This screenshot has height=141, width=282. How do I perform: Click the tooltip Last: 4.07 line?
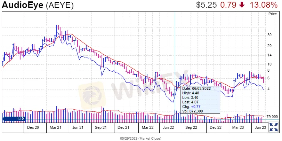point(190,102)
